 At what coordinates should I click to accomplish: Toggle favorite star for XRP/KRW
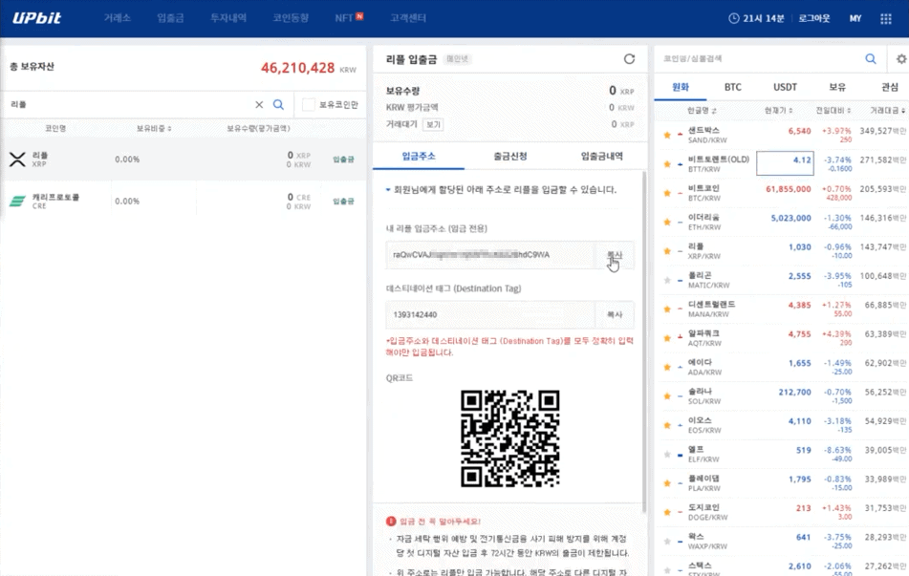point(667,251)
